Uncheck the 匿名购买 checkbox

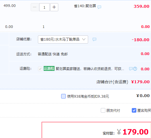134,110
